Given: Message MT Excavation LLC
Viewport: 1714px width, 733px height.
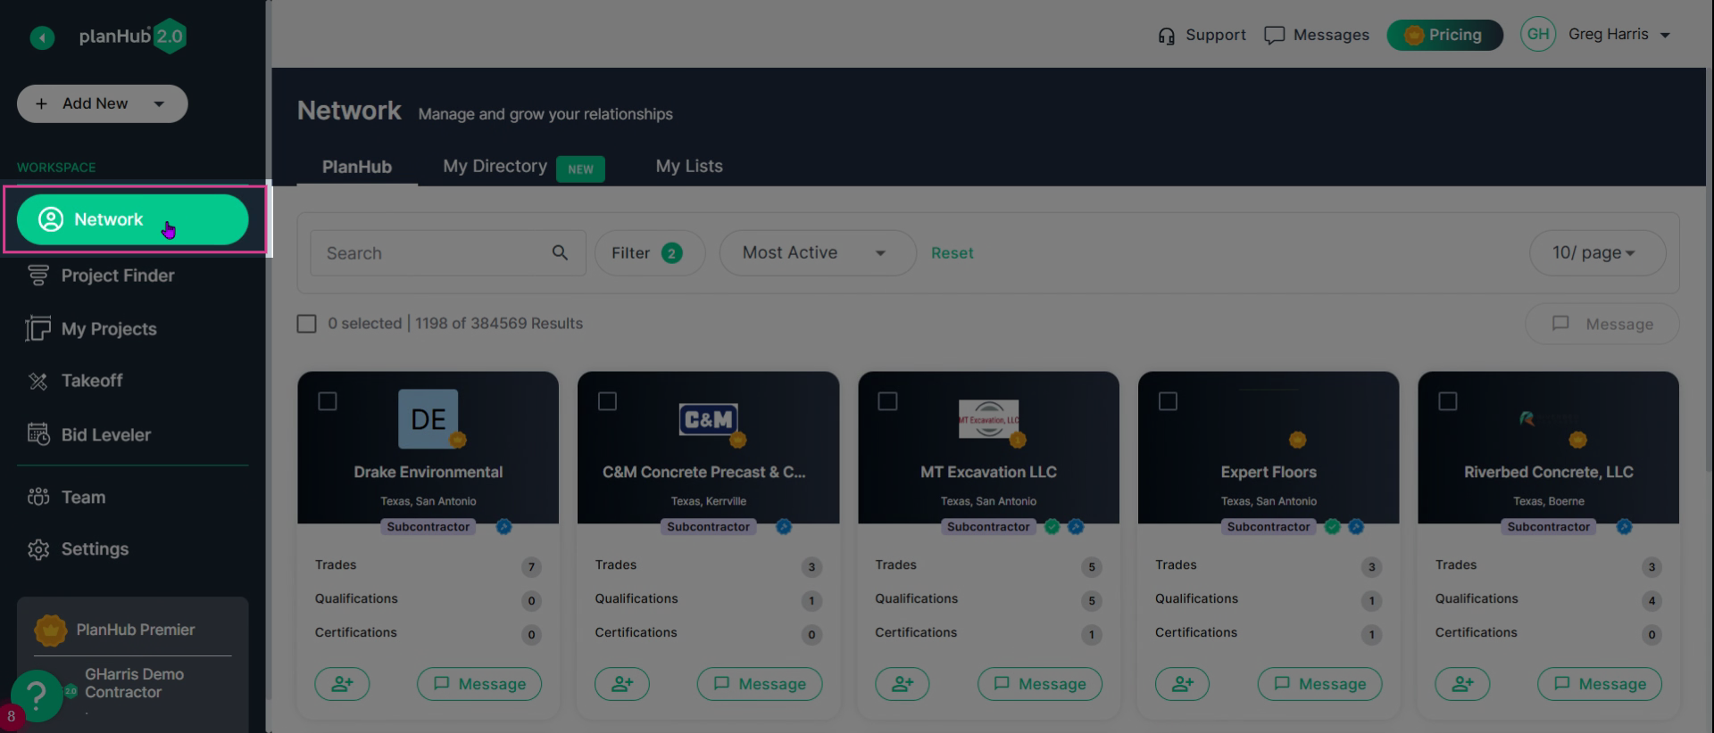Looking at the screenshot, I should (x=1040, y=684).
